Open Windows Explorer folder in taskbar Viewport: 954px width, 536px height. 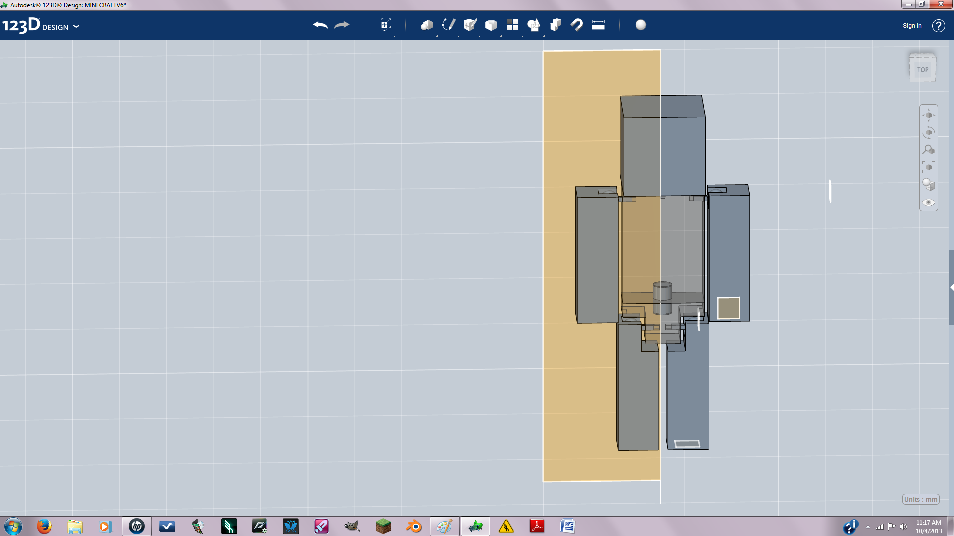click(75, 526)
